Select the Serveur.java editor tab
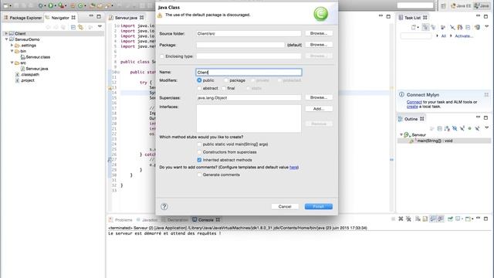This screenshot has width=494, height=278. tap(126, 18)
